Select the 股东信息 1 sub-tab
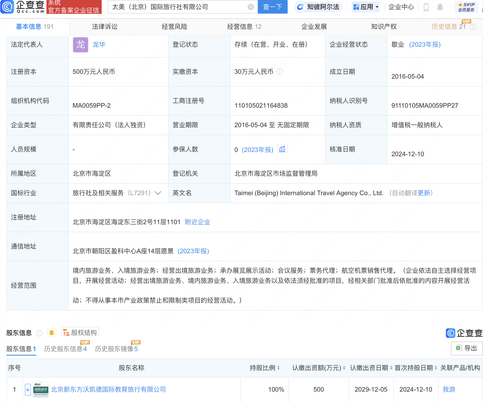This screenshot has height=402, width=483. click(x=21, y=349)
